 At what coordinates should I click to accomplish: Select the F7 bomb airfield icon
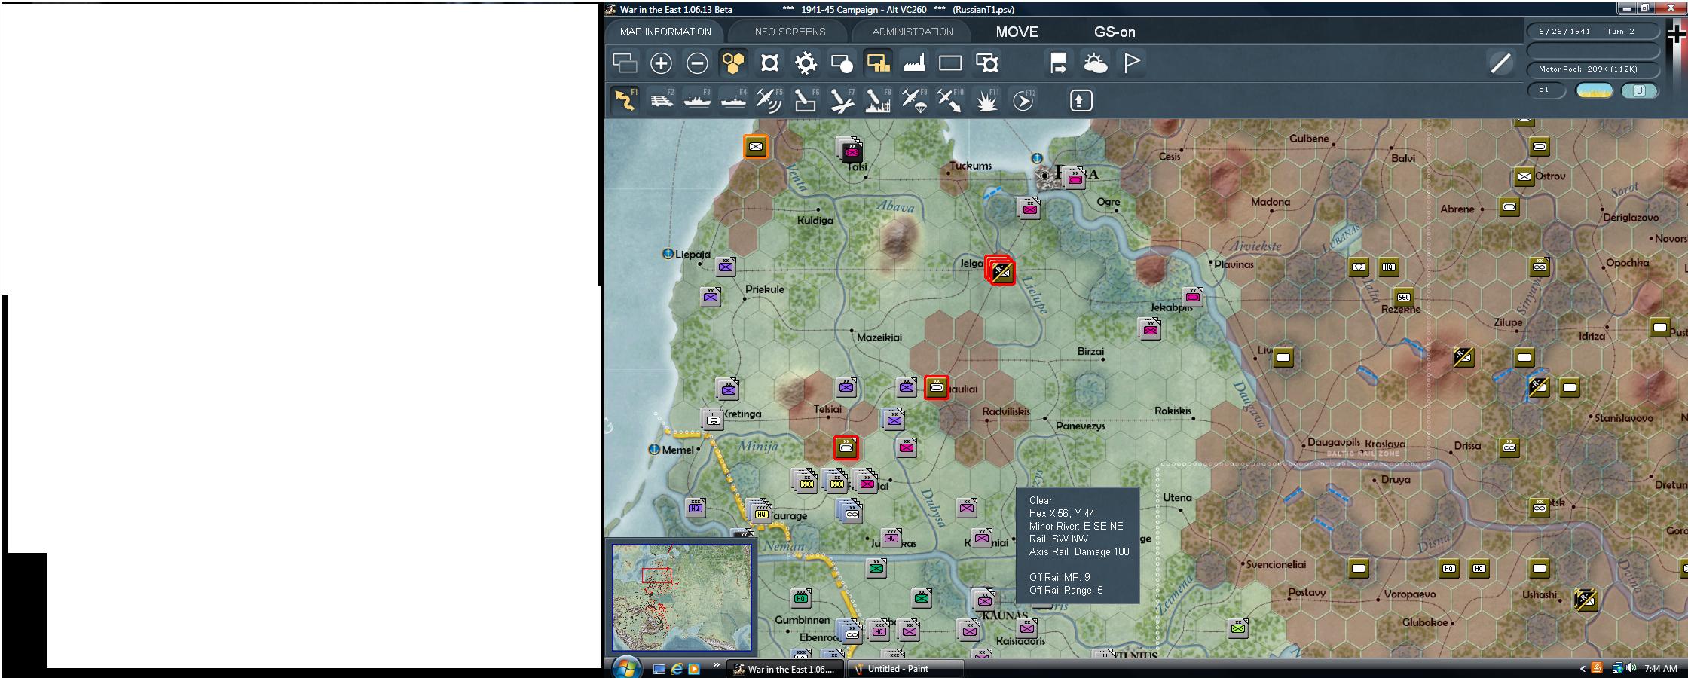coord(842,100)
